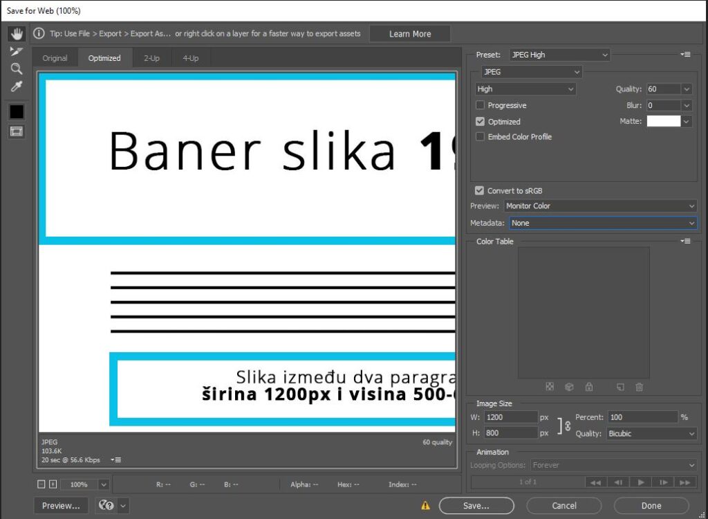Uncheck the Optimized checkbox
The image size is (708, 519).
480,121
